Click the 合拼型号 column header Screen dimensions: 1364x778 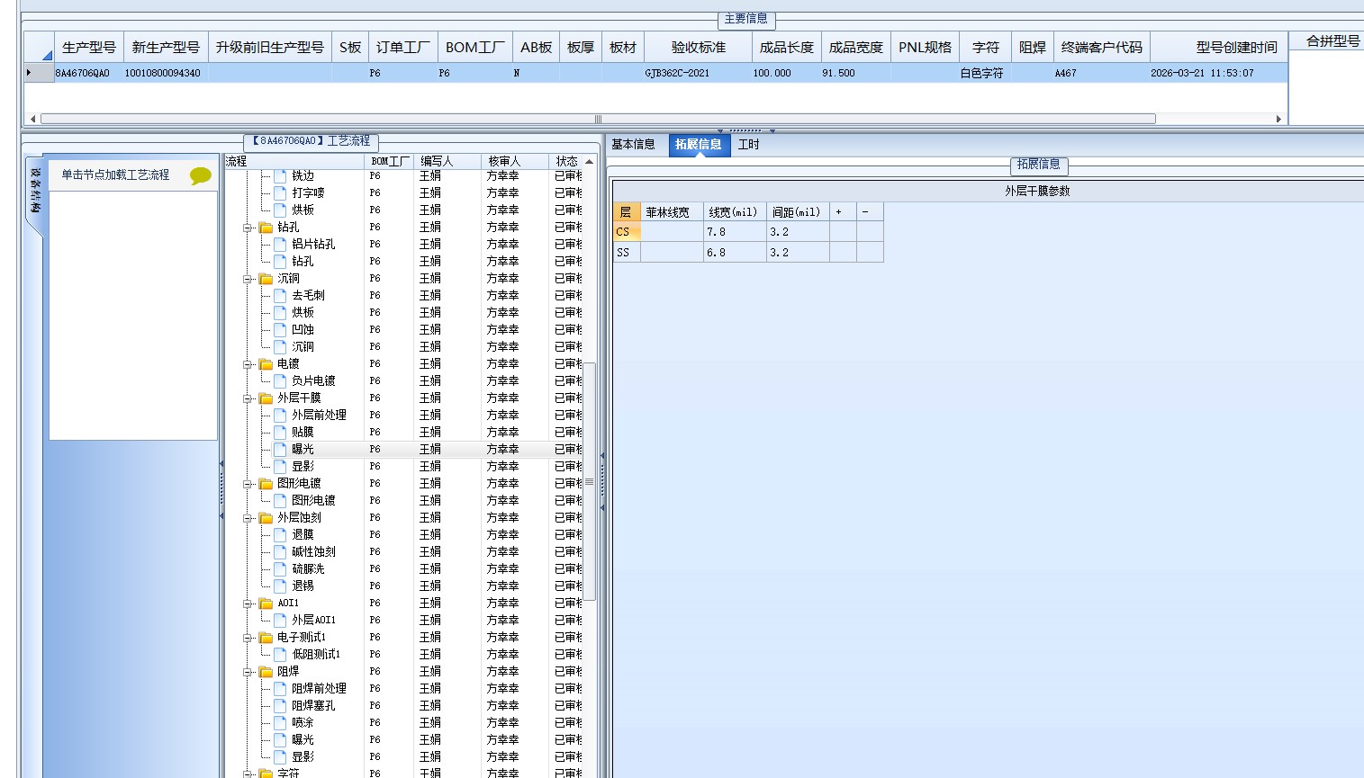pyautogui.click(x=1332, y=40)
